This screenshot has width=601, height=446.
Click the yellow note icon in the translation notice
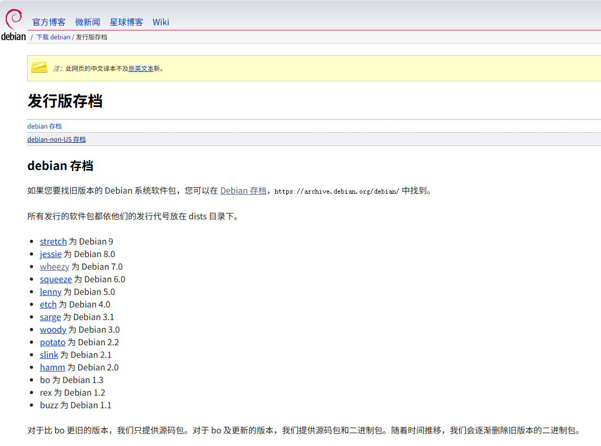coord(39,68)
